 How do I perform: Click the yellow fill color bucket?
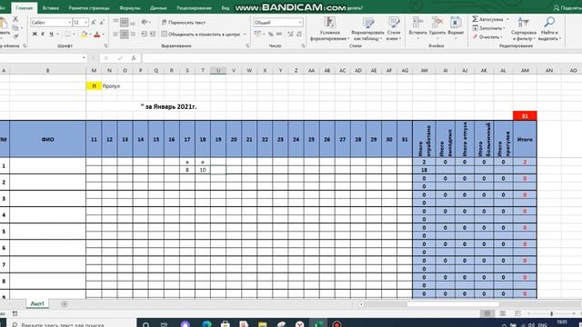pyautogui.click(x=84, y=35)
